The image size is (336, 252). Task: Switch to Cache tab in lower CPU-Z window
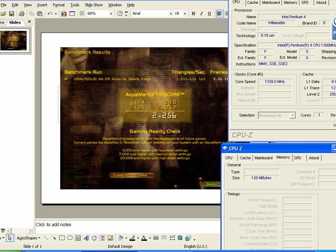245,158
